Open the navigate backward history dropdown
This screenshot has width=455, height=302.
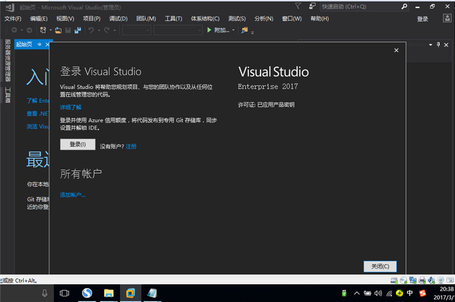click(x=22, y=30)
